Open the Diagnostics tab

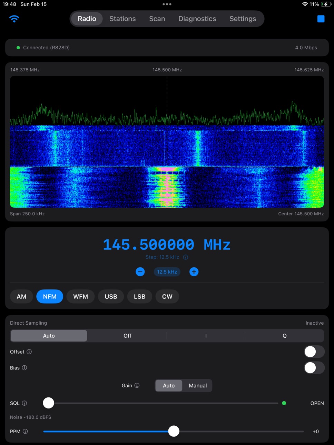coord(197,19)
